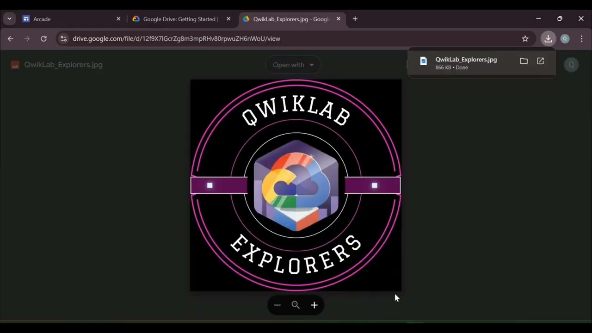Click the file type icon in downloads popup
The width and height of the screenshot is (592, 333).
pyautogui.click(x=423, y=61)
